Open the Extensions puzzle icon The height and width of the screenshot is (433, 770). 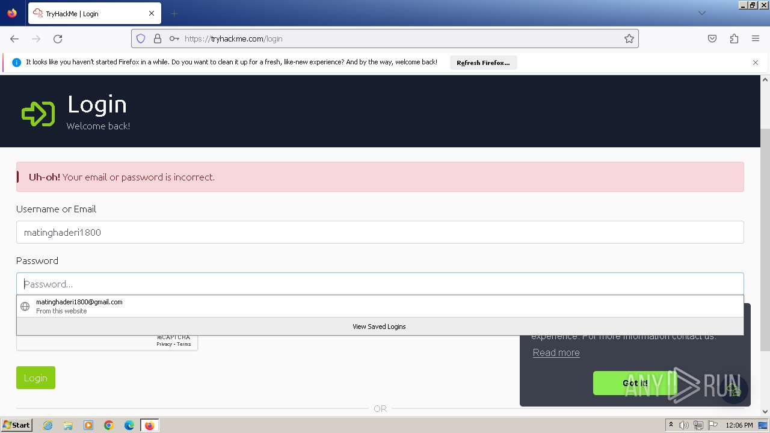[734, 38]
